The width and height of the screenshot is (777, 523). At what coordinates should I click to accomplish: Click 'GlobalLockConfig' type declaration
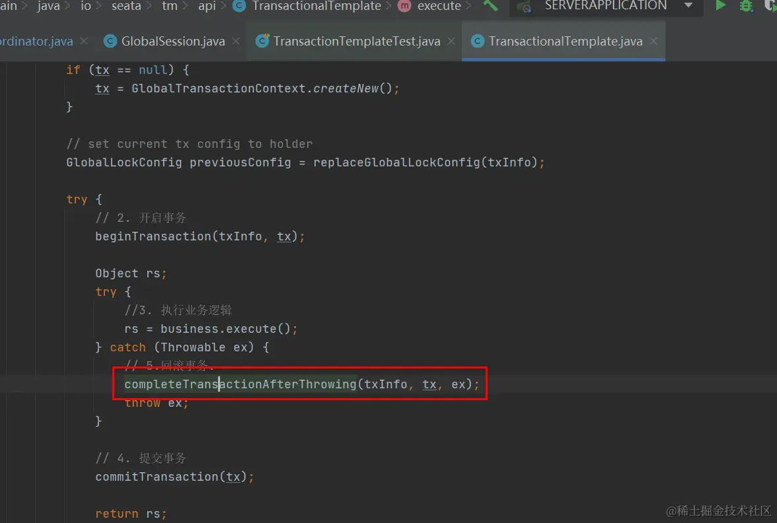[124, 162]
